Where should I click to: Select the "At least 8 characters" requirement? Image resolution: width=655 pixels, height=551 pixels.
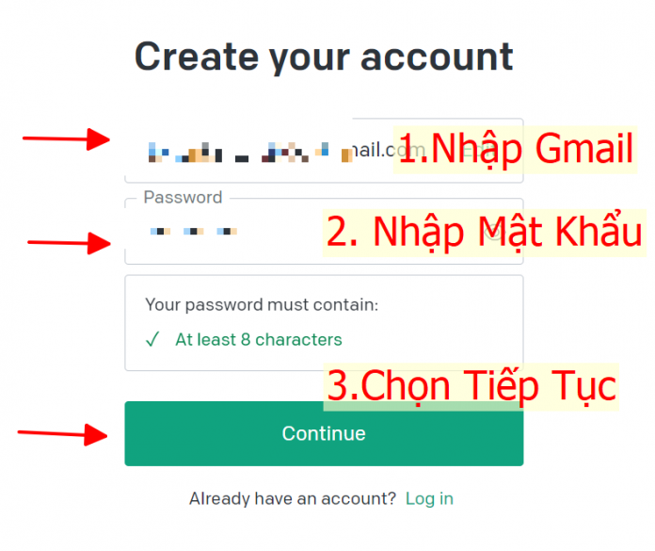[x=258, y=340]
